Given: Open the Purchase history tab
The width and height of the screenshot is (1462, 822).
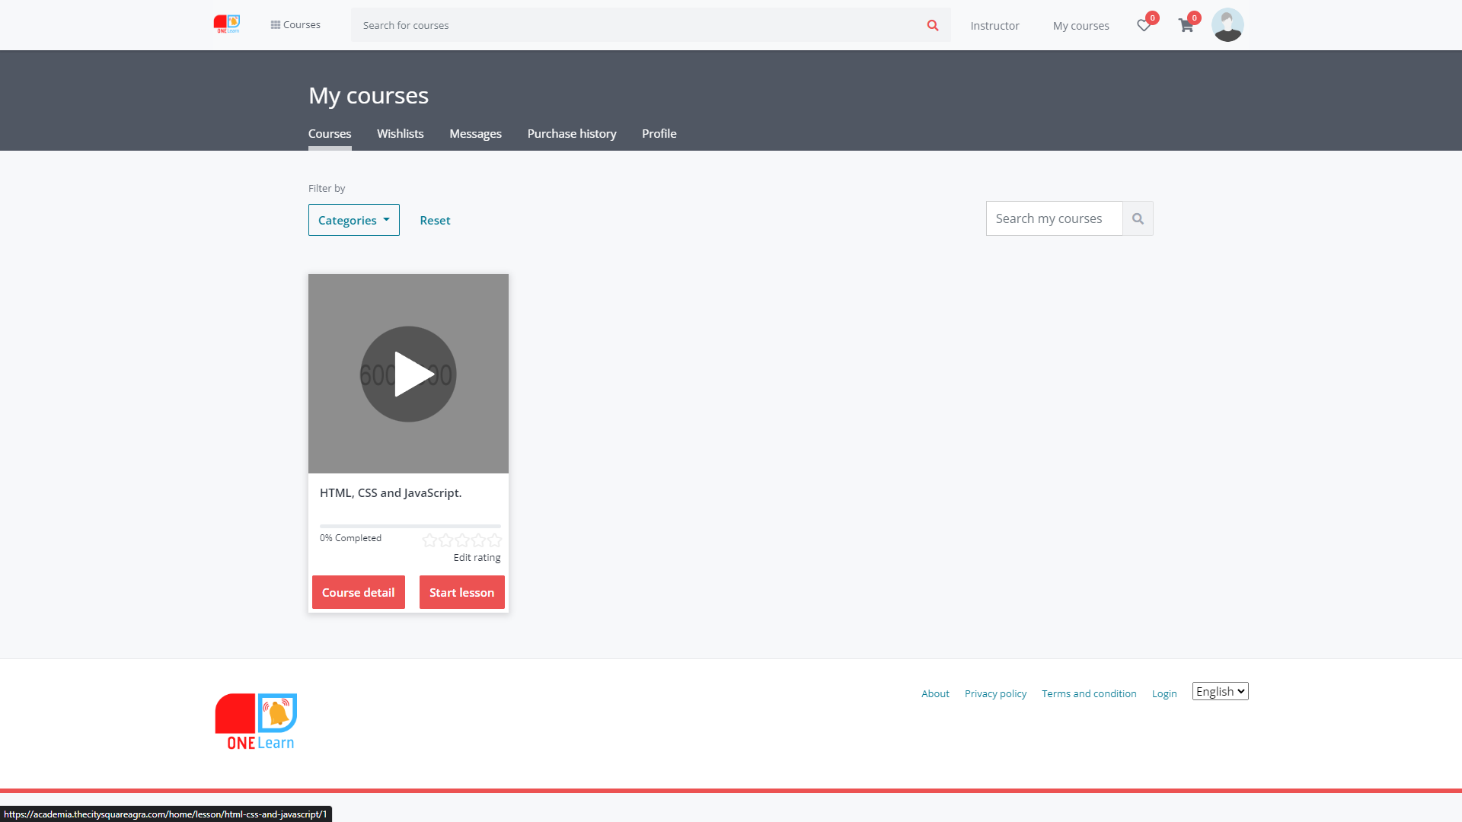Looking at the screenshot, I should [571, 133].
